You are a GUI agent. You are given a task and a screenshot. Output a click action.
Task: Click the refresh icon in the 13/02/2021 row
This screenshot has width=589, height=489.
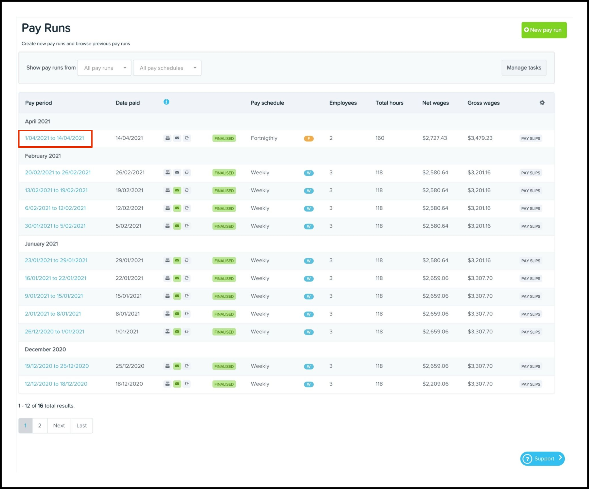click(x=187, y=190)
